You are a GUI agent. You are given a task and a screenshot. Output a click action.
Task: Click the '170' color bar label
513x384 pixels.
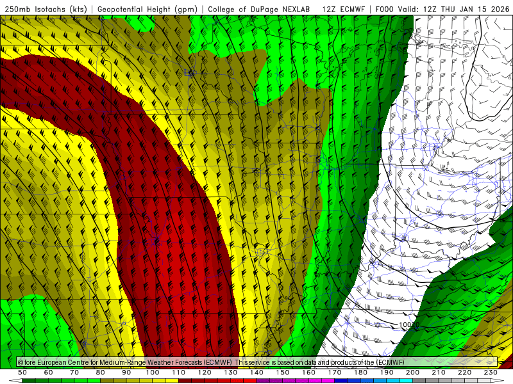pos(335,372)
